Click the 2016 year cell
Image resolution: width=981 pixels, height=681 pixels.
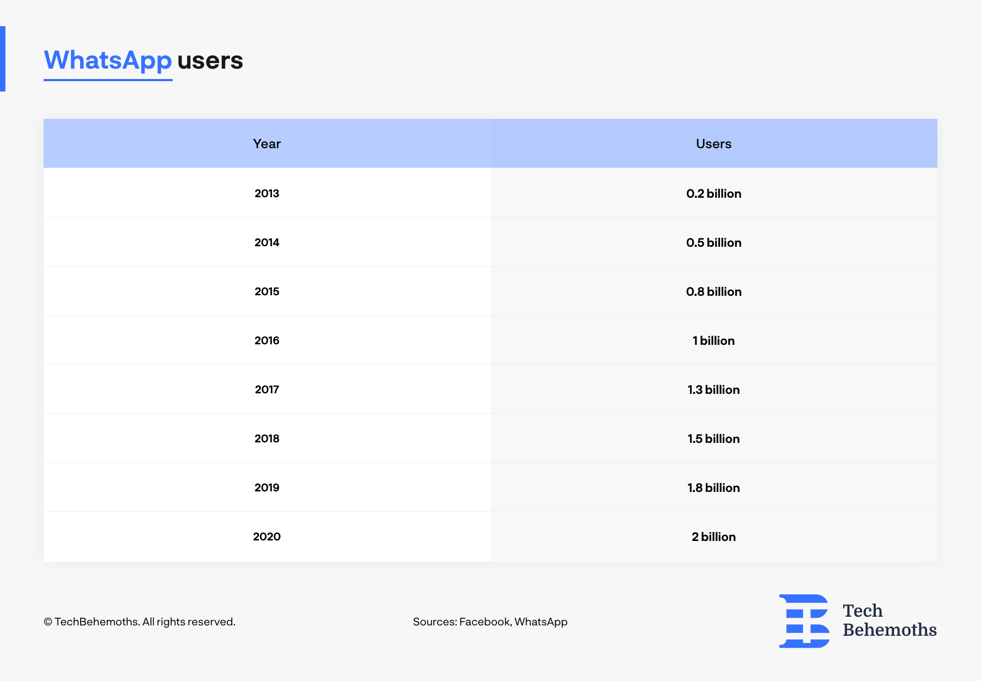click(x=267, y=340)
